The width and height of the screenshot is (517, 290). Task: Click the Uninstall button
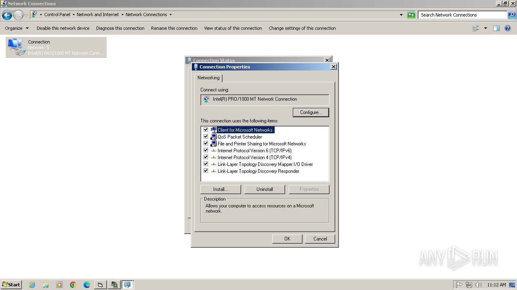coord(265,189)
